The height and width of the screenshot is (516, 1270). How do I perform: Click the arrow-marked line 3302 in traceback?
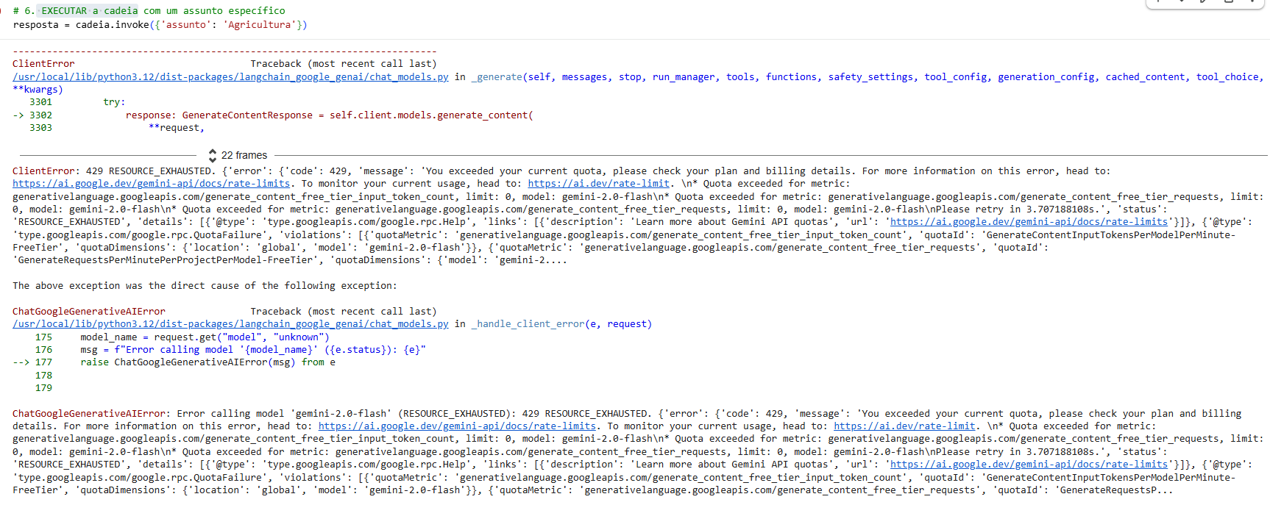273,115
